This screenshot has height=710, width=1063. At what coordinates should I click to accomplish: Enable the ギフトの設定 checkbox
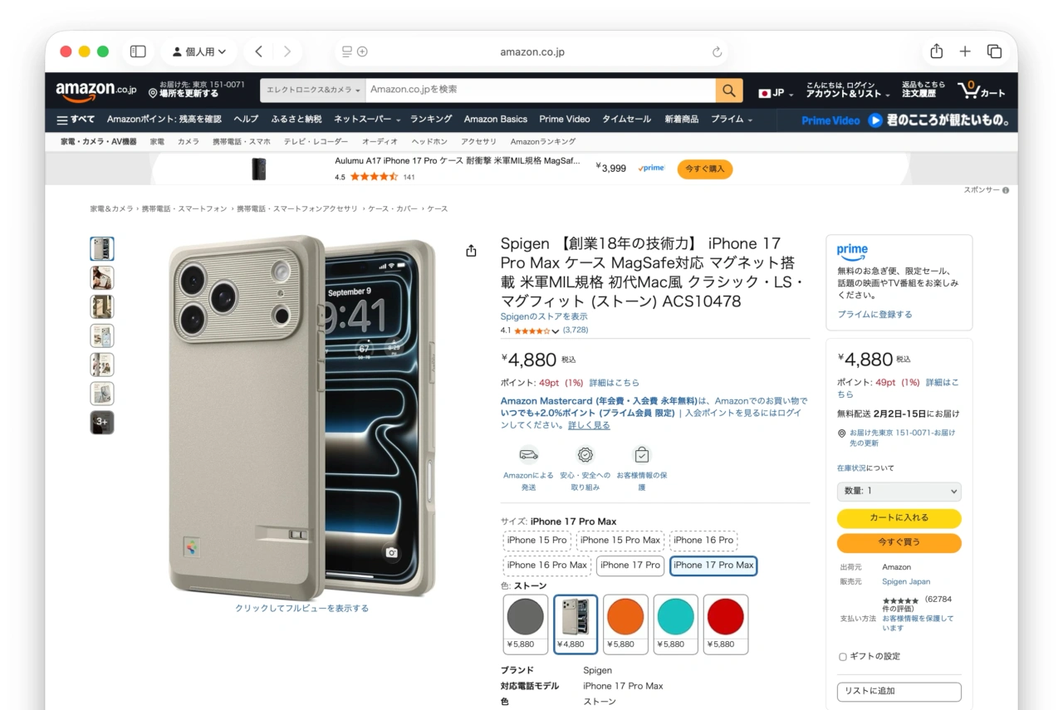(x=843, y=656)
